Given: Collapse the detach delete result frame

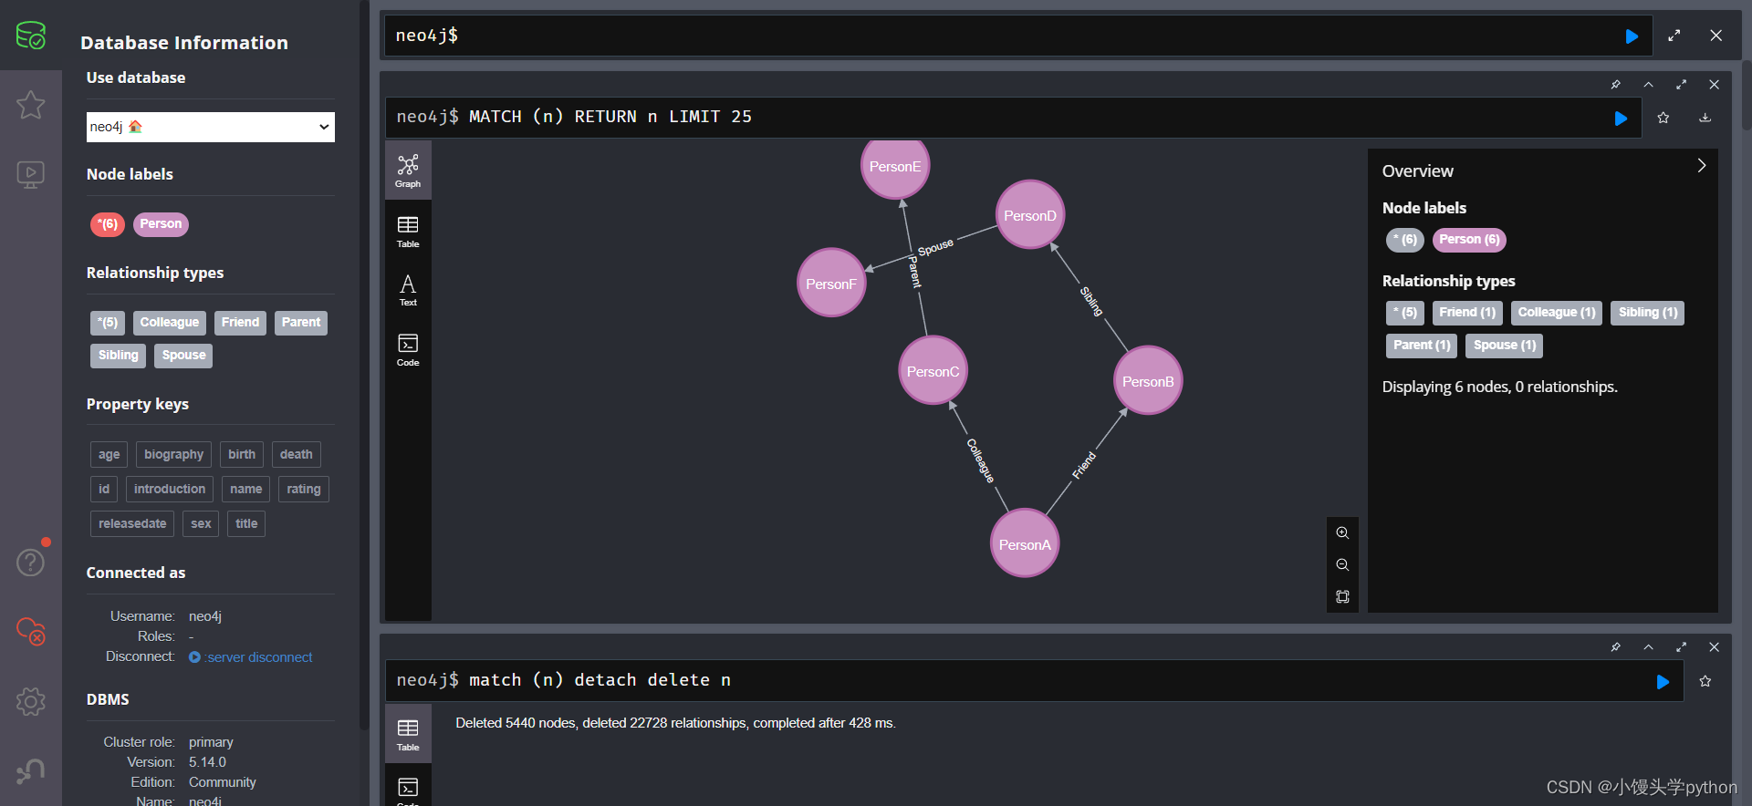Looking at the screenshot, I should pyautogui.click(x=1648, y=647).
